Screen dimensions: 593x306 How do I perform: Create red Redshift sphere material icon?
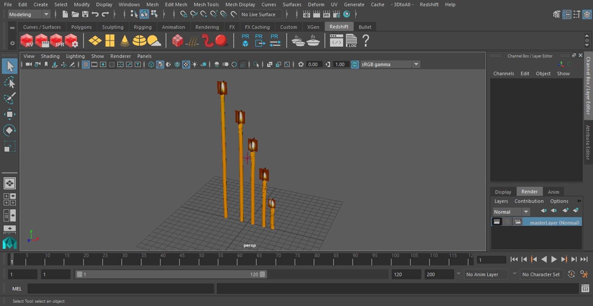(x=221, y=41)
